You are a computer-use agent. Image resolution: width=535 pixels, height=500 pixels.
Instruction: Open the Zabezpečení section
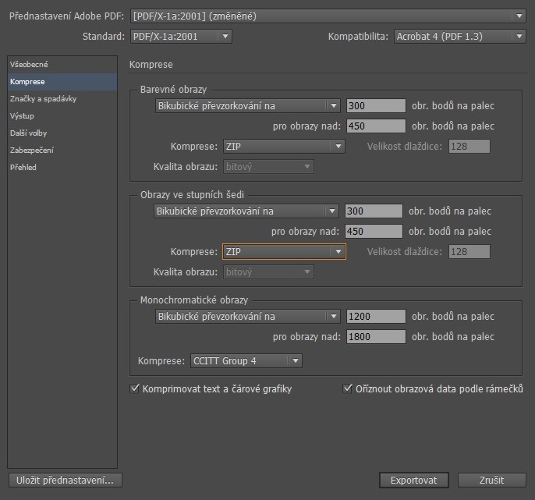coord(62,150)
